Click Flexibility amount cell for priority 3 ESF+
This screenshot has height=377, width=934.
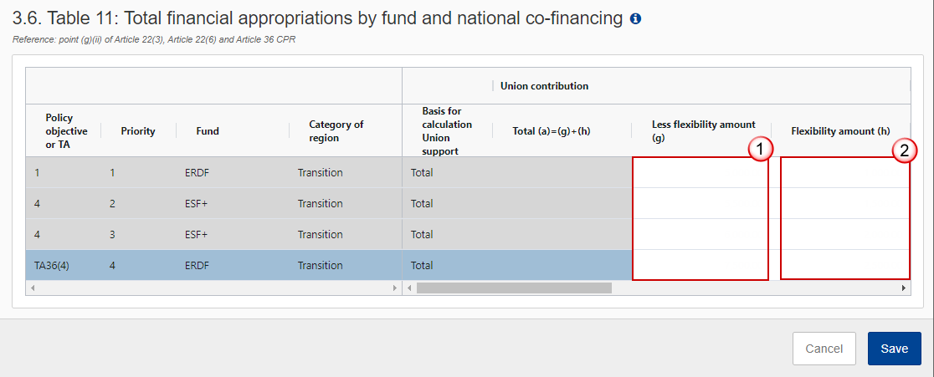(x=844, y=234)
